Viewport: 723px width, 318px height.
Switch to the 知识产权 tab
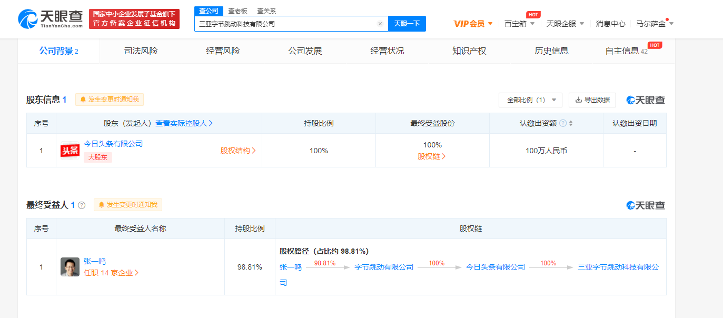(x=469, y=51)
